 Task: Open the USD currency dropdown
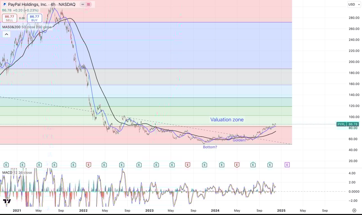(354, 4)
